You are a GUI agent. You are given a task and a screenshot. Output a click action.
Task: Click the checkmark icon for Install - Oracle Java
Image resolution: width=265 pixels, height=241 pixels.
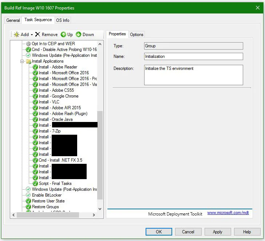tap(35, 119)
